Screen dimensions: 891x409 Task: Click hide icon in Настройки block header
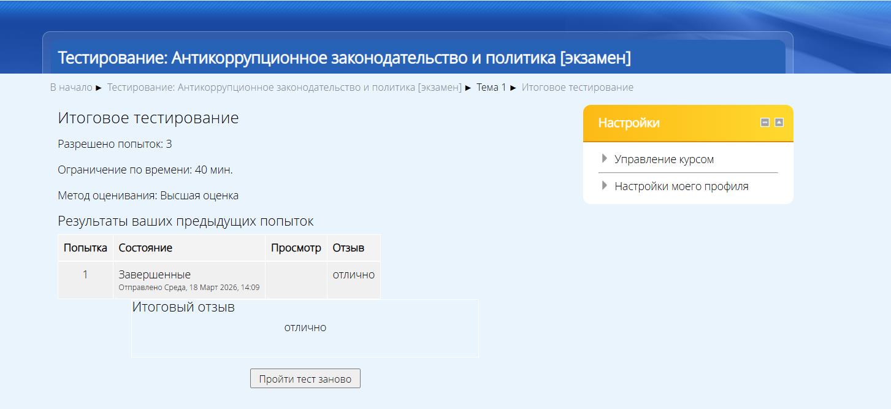coord(765,123)
